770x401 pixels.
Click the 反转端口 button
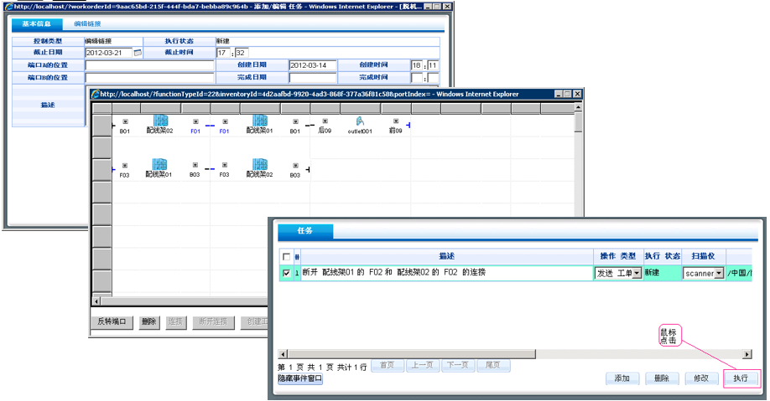click(112, 321)
